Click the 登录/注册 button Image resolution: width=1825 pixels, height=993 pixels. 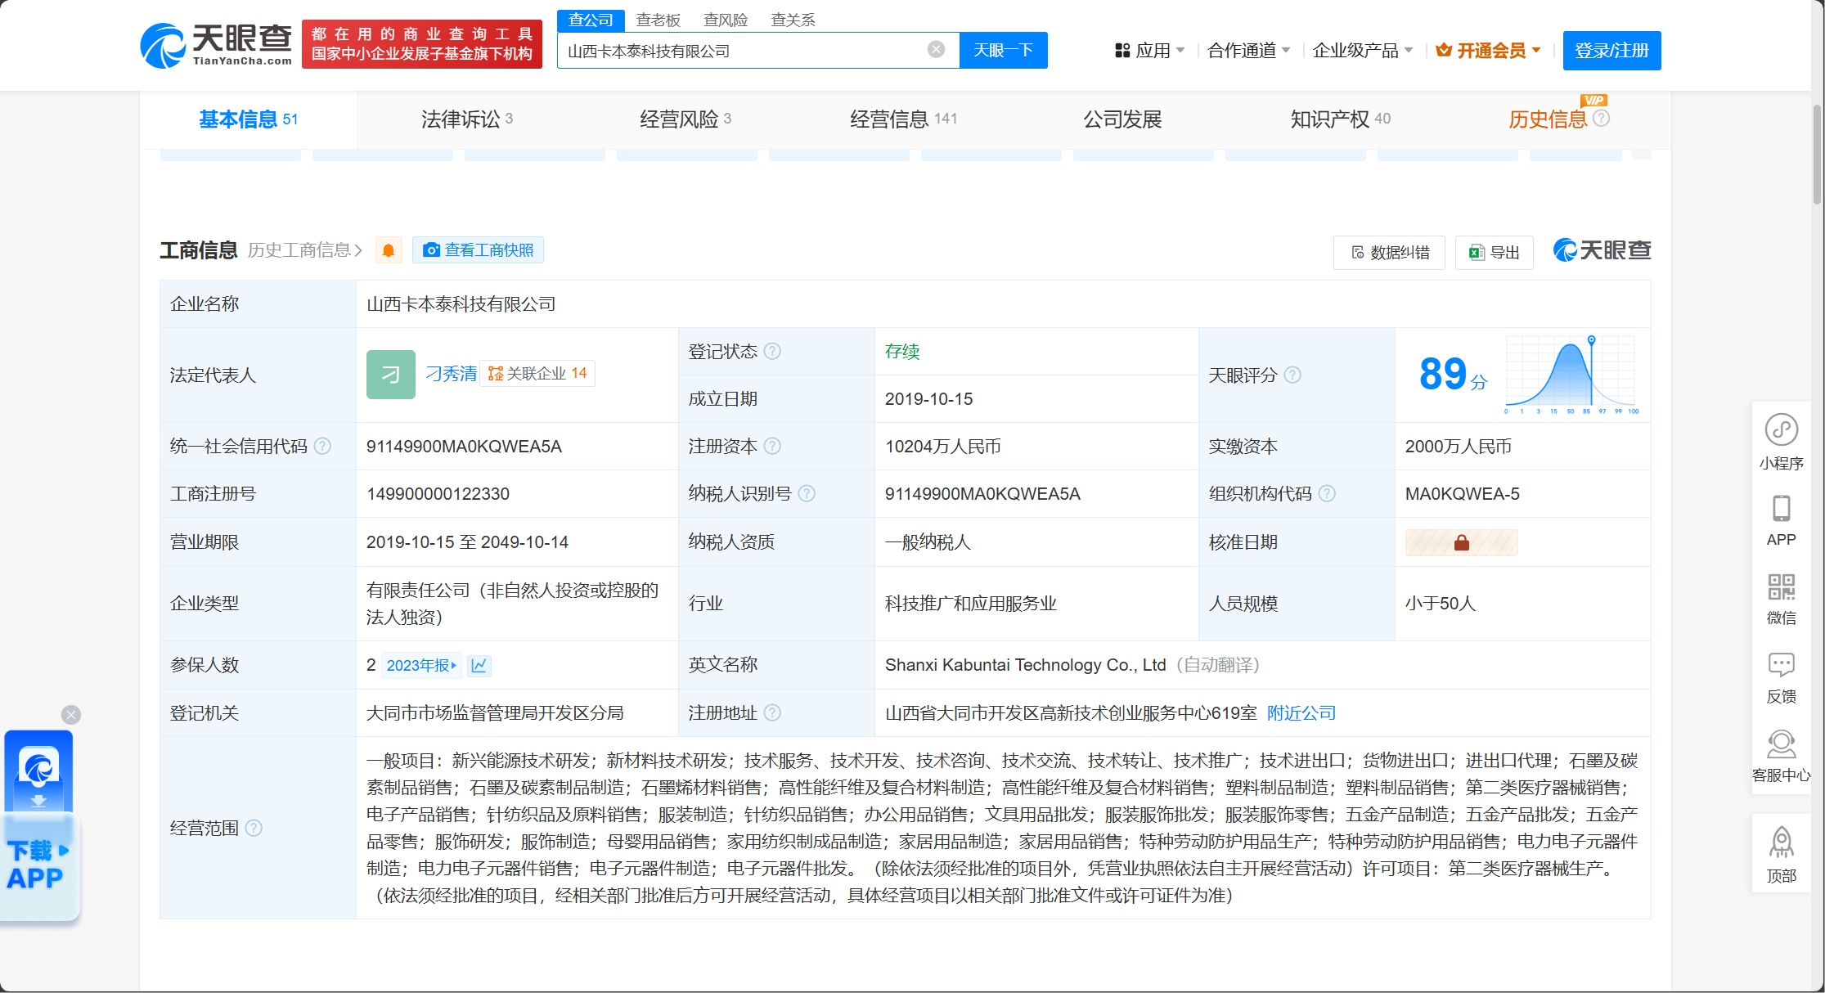tap(1611, 51)
